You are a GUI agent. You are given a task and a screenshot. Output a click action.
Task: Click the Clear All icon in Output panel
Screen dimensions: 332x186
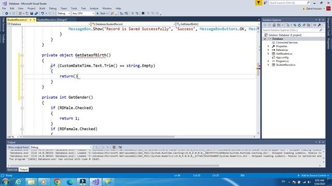click(114, 147)
